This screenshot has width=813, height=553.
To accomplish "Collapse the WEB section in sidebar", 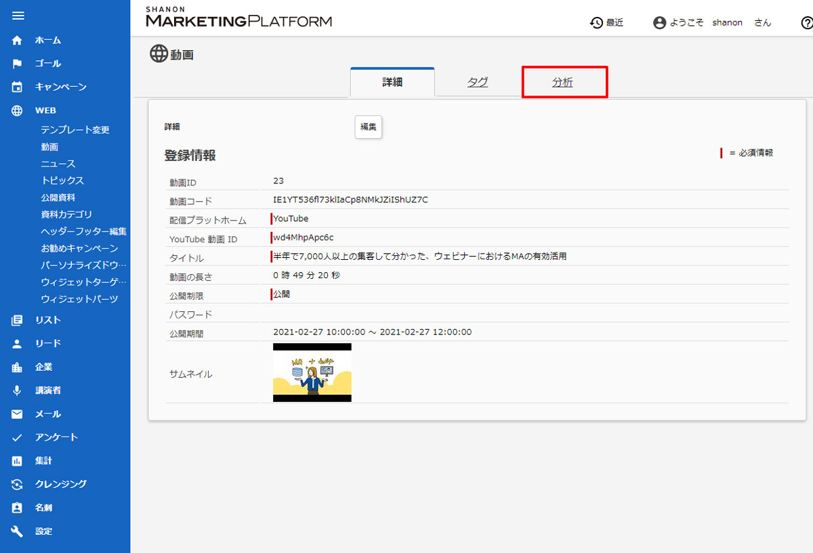I will pos(45,110).
